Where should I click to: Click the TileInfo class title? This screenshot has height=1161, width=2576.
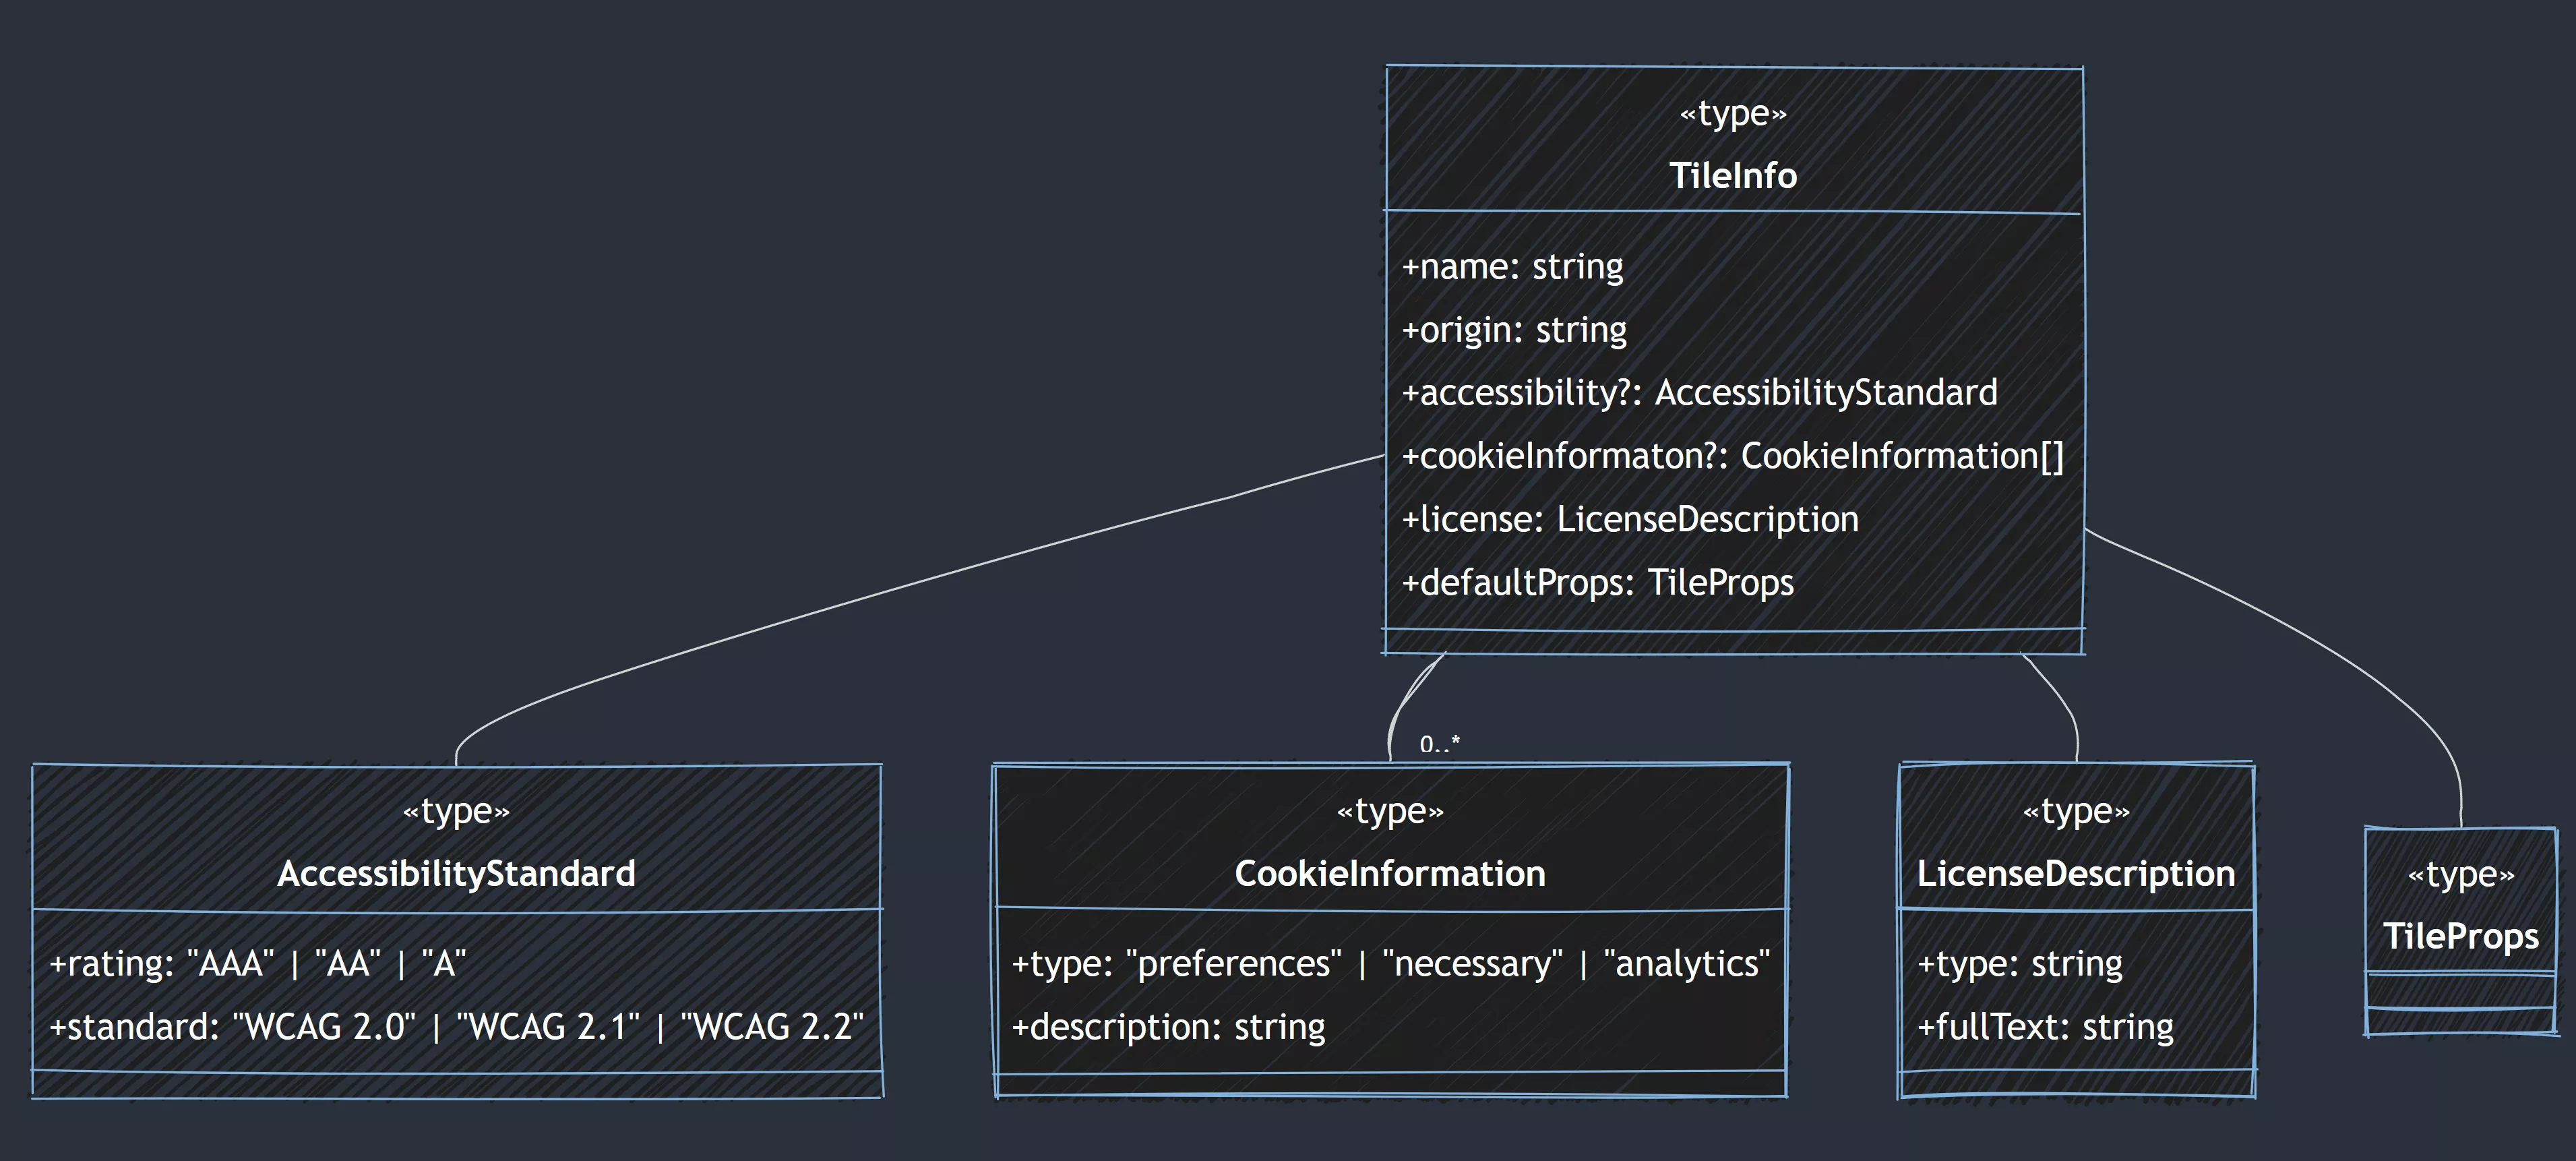(1733, 176)
